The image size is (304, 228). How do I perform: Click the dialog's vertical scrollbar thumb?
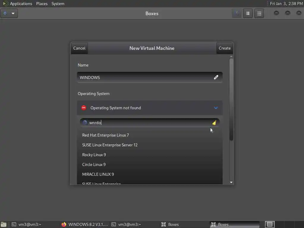(x=231, y=99)
